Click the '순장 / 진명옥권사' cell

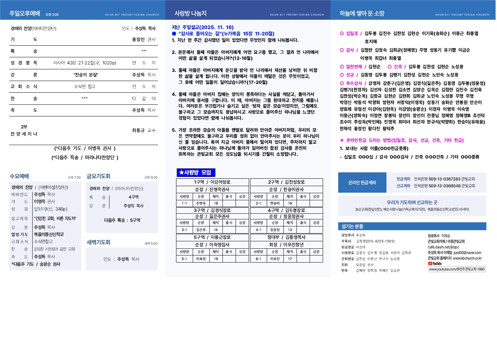(213, 190)
